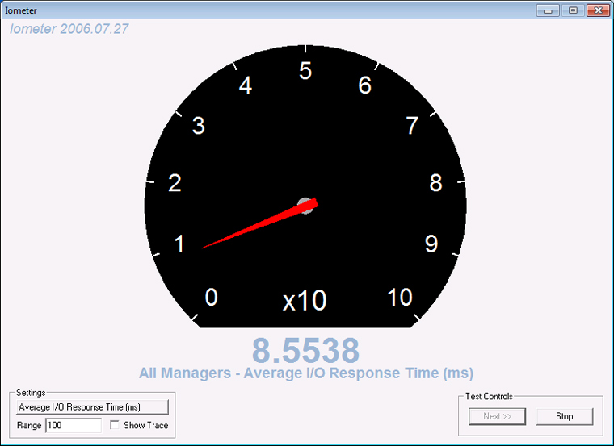Click the gray hub at gauge center
Image resolution: width=614 pixels, height=446 pixels.
pyautogui.click(x=305, y=204)
